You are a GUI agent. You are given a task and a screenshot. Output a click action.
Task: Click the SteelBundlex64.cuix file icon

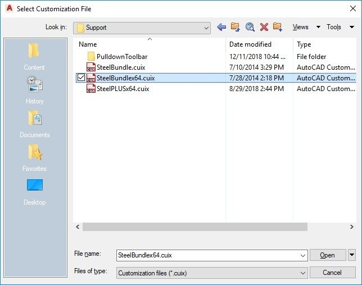pyautogui.click(x=91, y=78)
